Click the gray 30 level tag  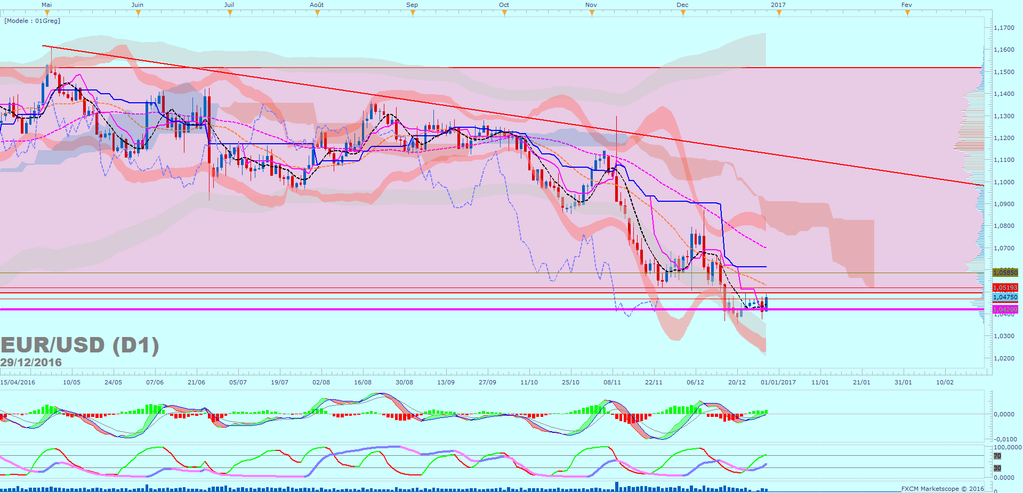(x=997, y=468)
